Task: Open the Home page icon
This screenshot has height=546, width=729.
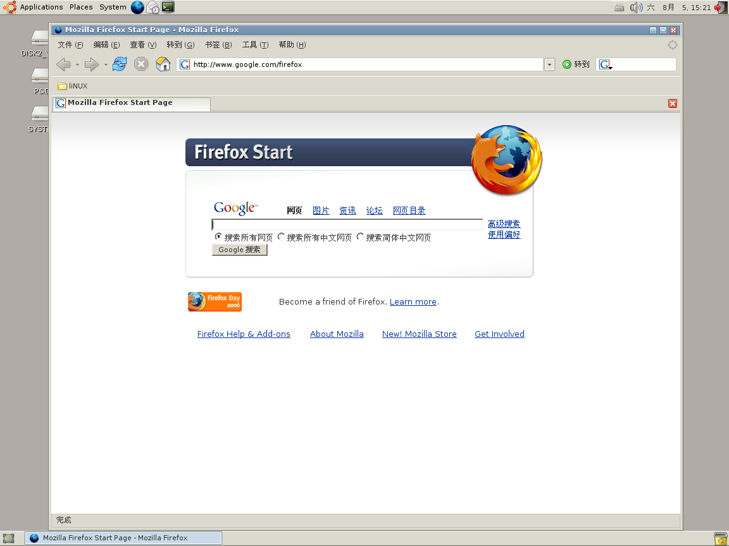Action: (x=163, y=64)
